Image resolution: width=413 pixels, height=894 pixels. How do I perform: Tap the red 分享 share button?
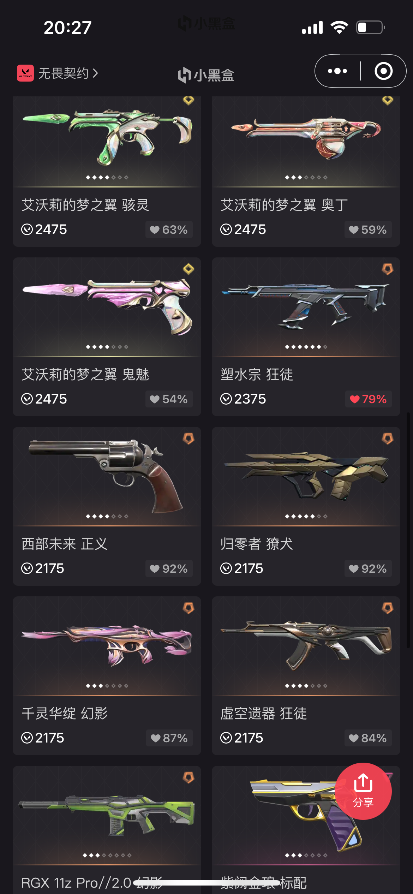tap(363, 791)
